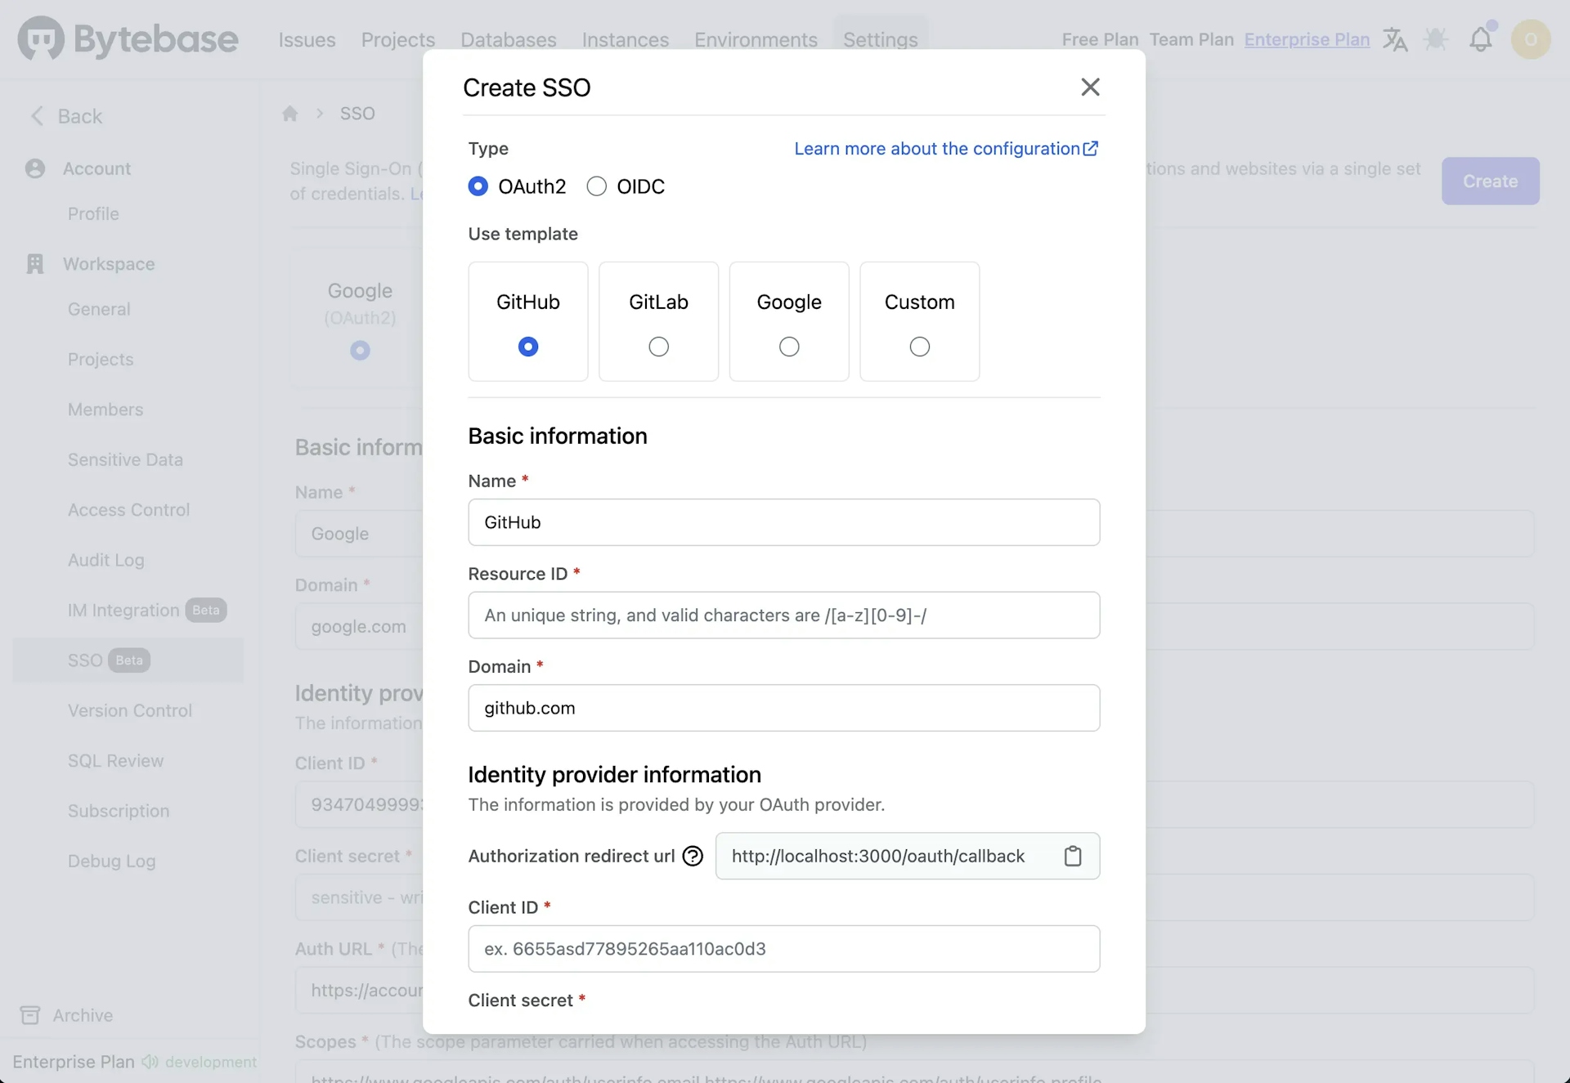
Task: Click the GitLab SSO template option
Action: [x=657, y=347]
